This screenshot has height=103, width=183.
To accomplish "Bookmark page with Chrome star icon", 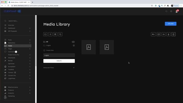I will pos(152,6).
